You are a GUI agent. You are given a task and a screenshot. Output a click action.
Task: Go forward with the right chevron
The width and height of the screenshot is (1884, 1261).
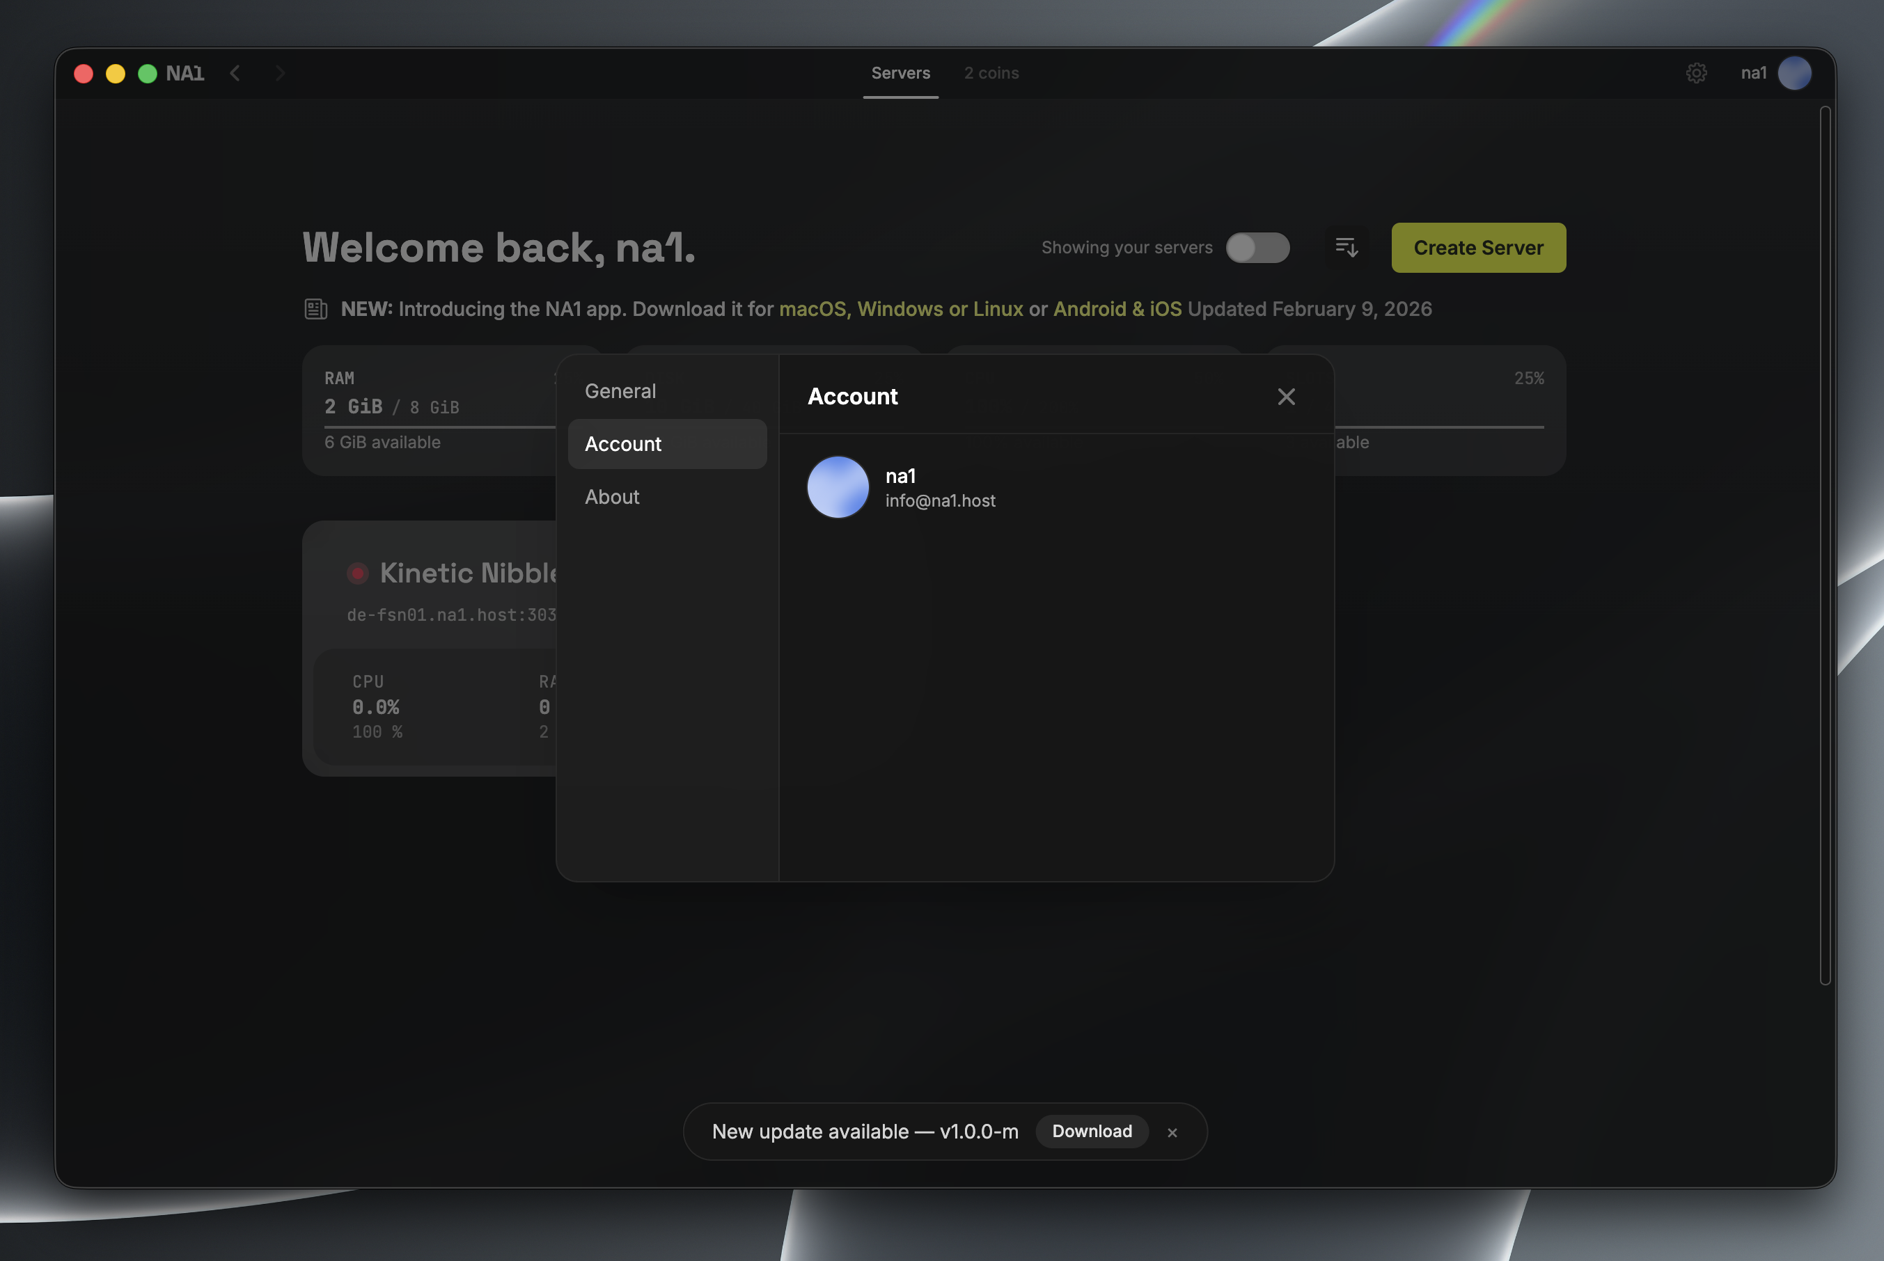(279, 73)
